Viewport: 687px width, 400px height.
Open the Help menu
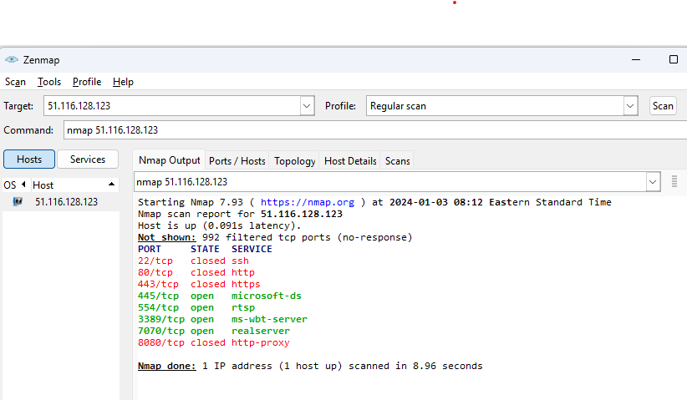123,82
